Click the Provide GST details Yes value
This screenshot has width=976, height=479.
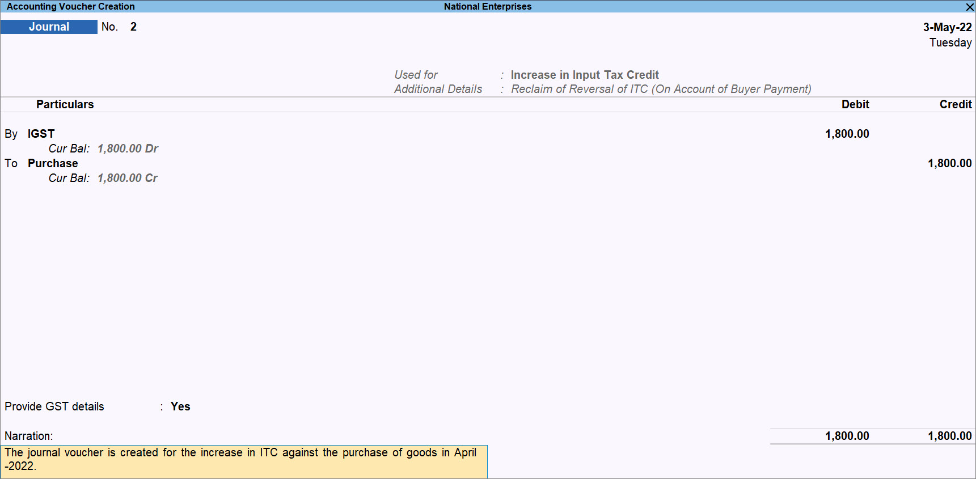[x=180, y=406]
